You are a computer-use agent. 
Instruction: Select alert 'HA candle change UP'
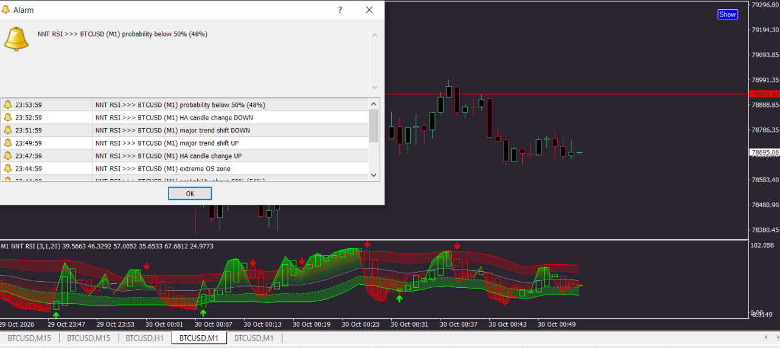169,155
